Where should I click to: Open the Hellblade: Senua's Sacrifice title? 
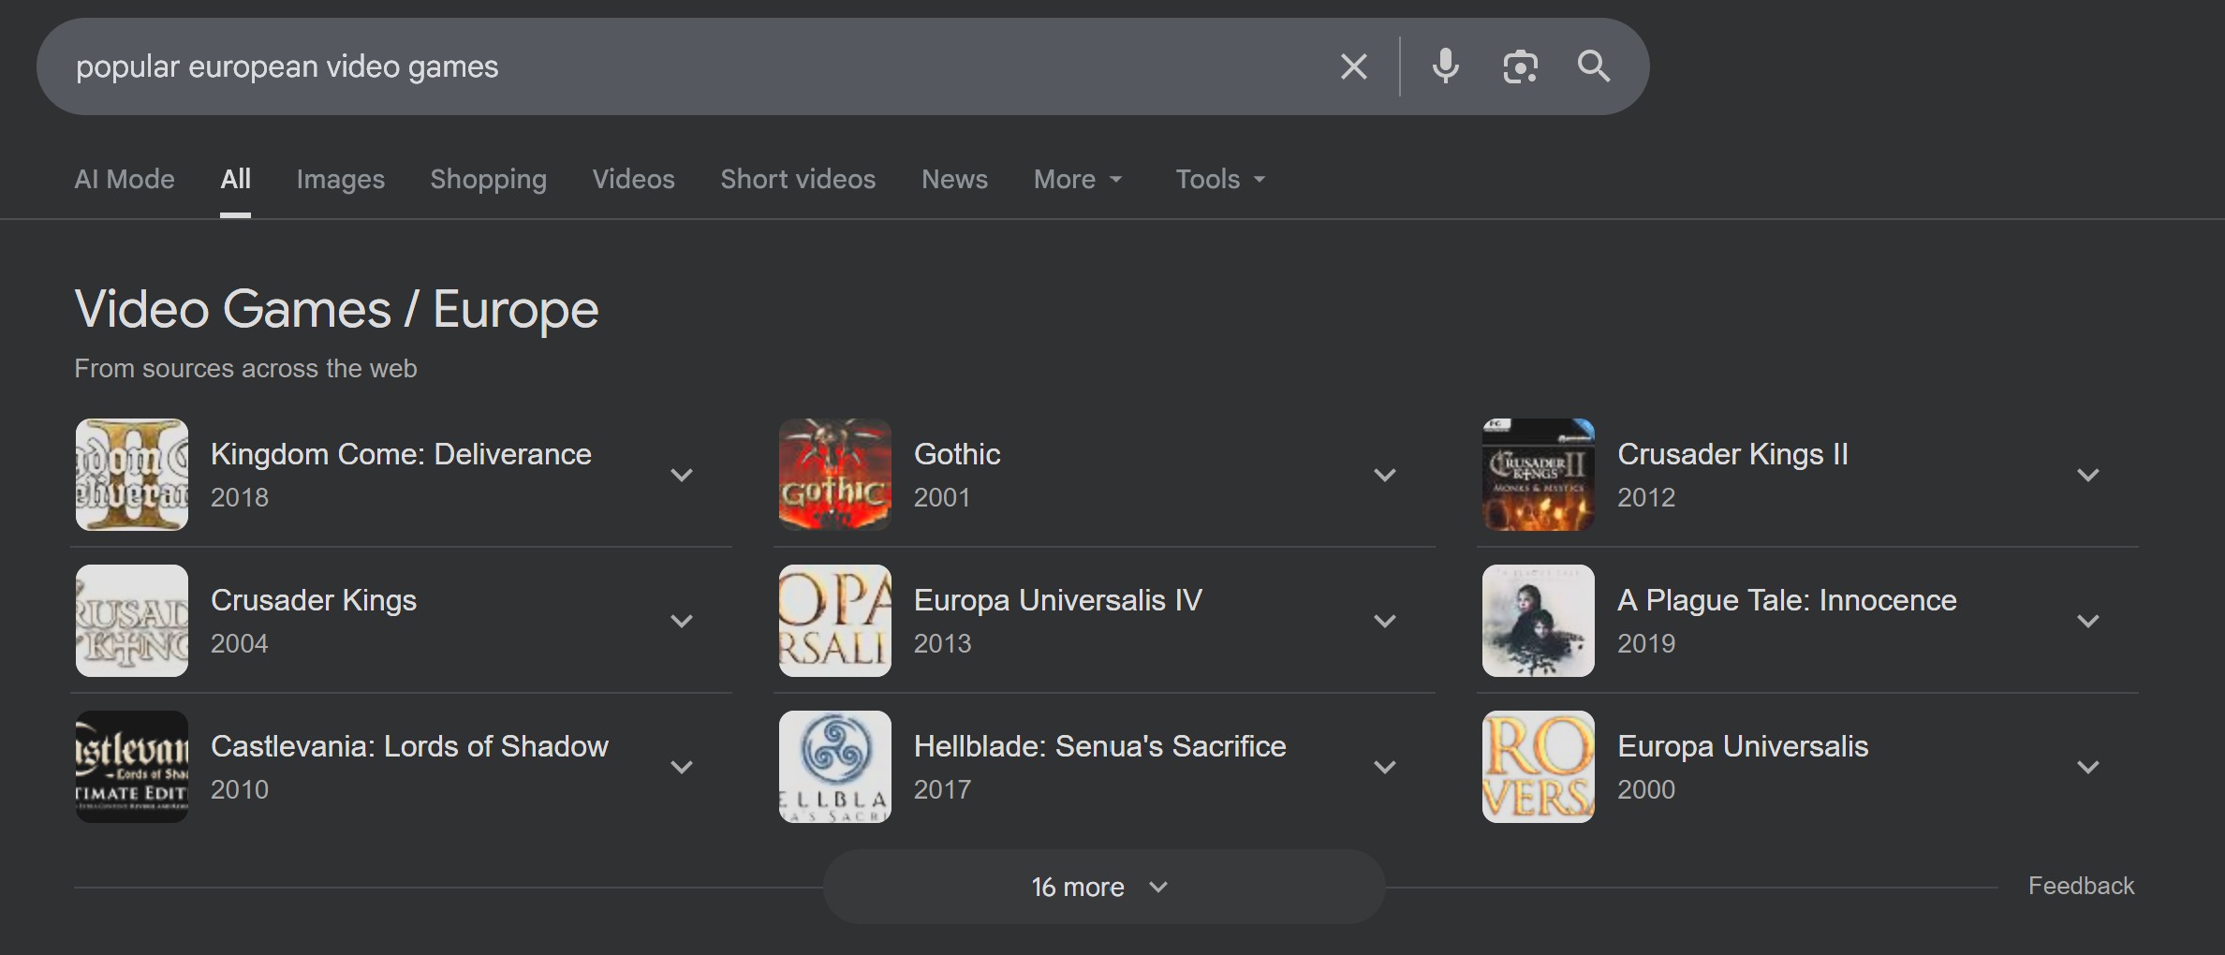1099,746
